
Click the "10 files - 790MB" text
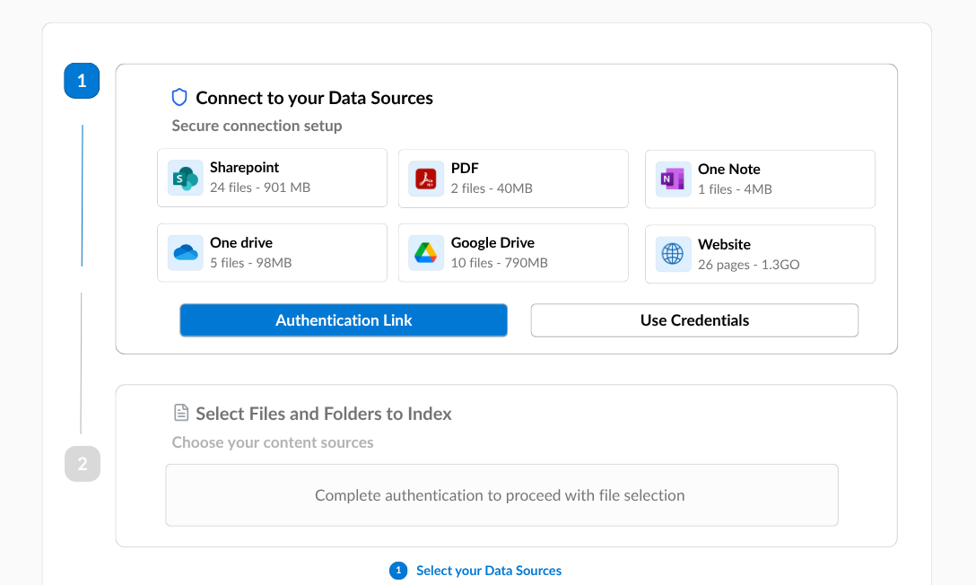[x=499, y=263]
